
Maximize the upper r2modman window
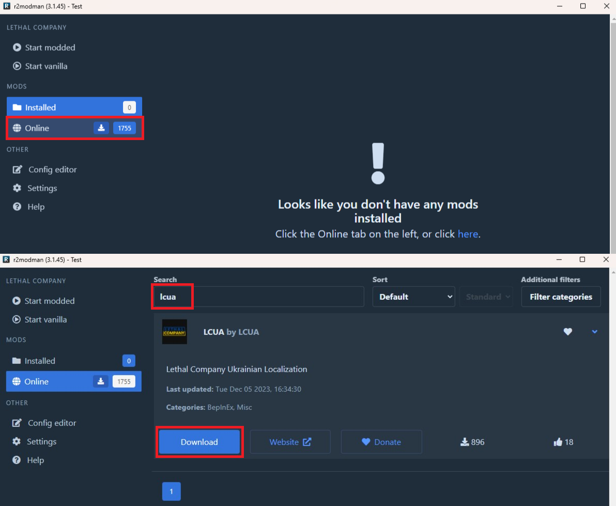coord(583,6)
